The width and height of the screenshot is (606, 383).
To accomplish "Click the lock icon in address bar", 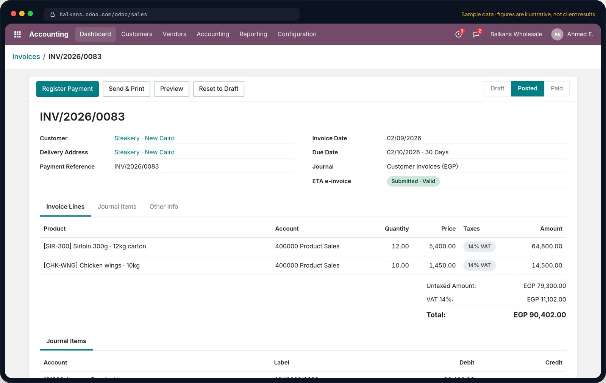I will pos(53,14).
